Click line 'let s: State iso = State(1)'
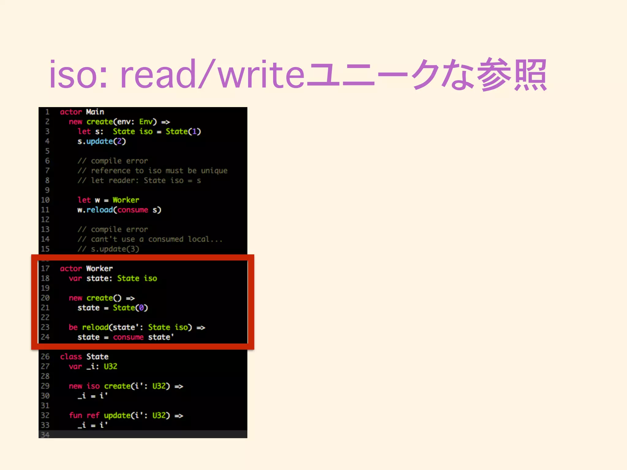The image size is (627, 470). coord(139,132)
